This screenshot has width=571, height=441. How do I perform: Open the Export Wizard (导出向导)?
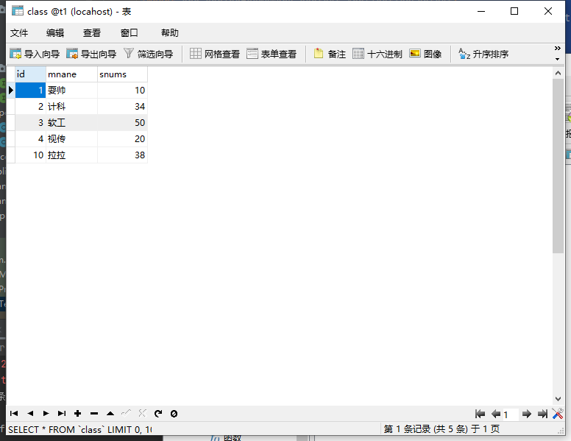91,54
